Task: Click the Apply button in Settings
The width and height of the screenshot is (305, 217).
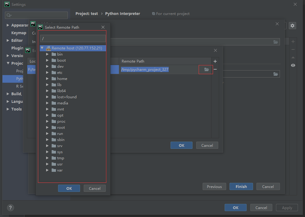Action: (287, 208)
